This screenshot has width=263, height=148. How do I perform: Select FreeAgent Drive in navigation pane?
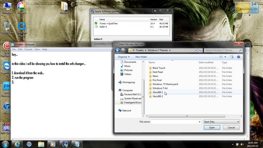(131, 102)
